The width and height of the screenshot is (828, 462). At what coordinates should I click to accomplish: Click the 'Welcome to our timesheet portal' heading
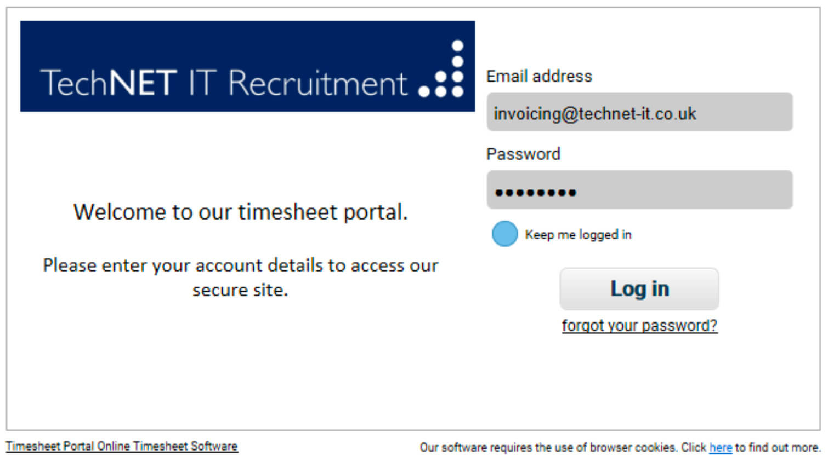(241, 212)
